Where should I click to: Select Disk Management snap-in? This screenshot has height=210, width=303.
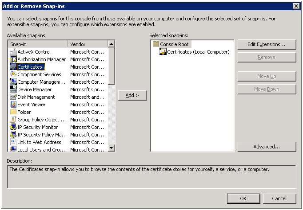coord(36,97)
